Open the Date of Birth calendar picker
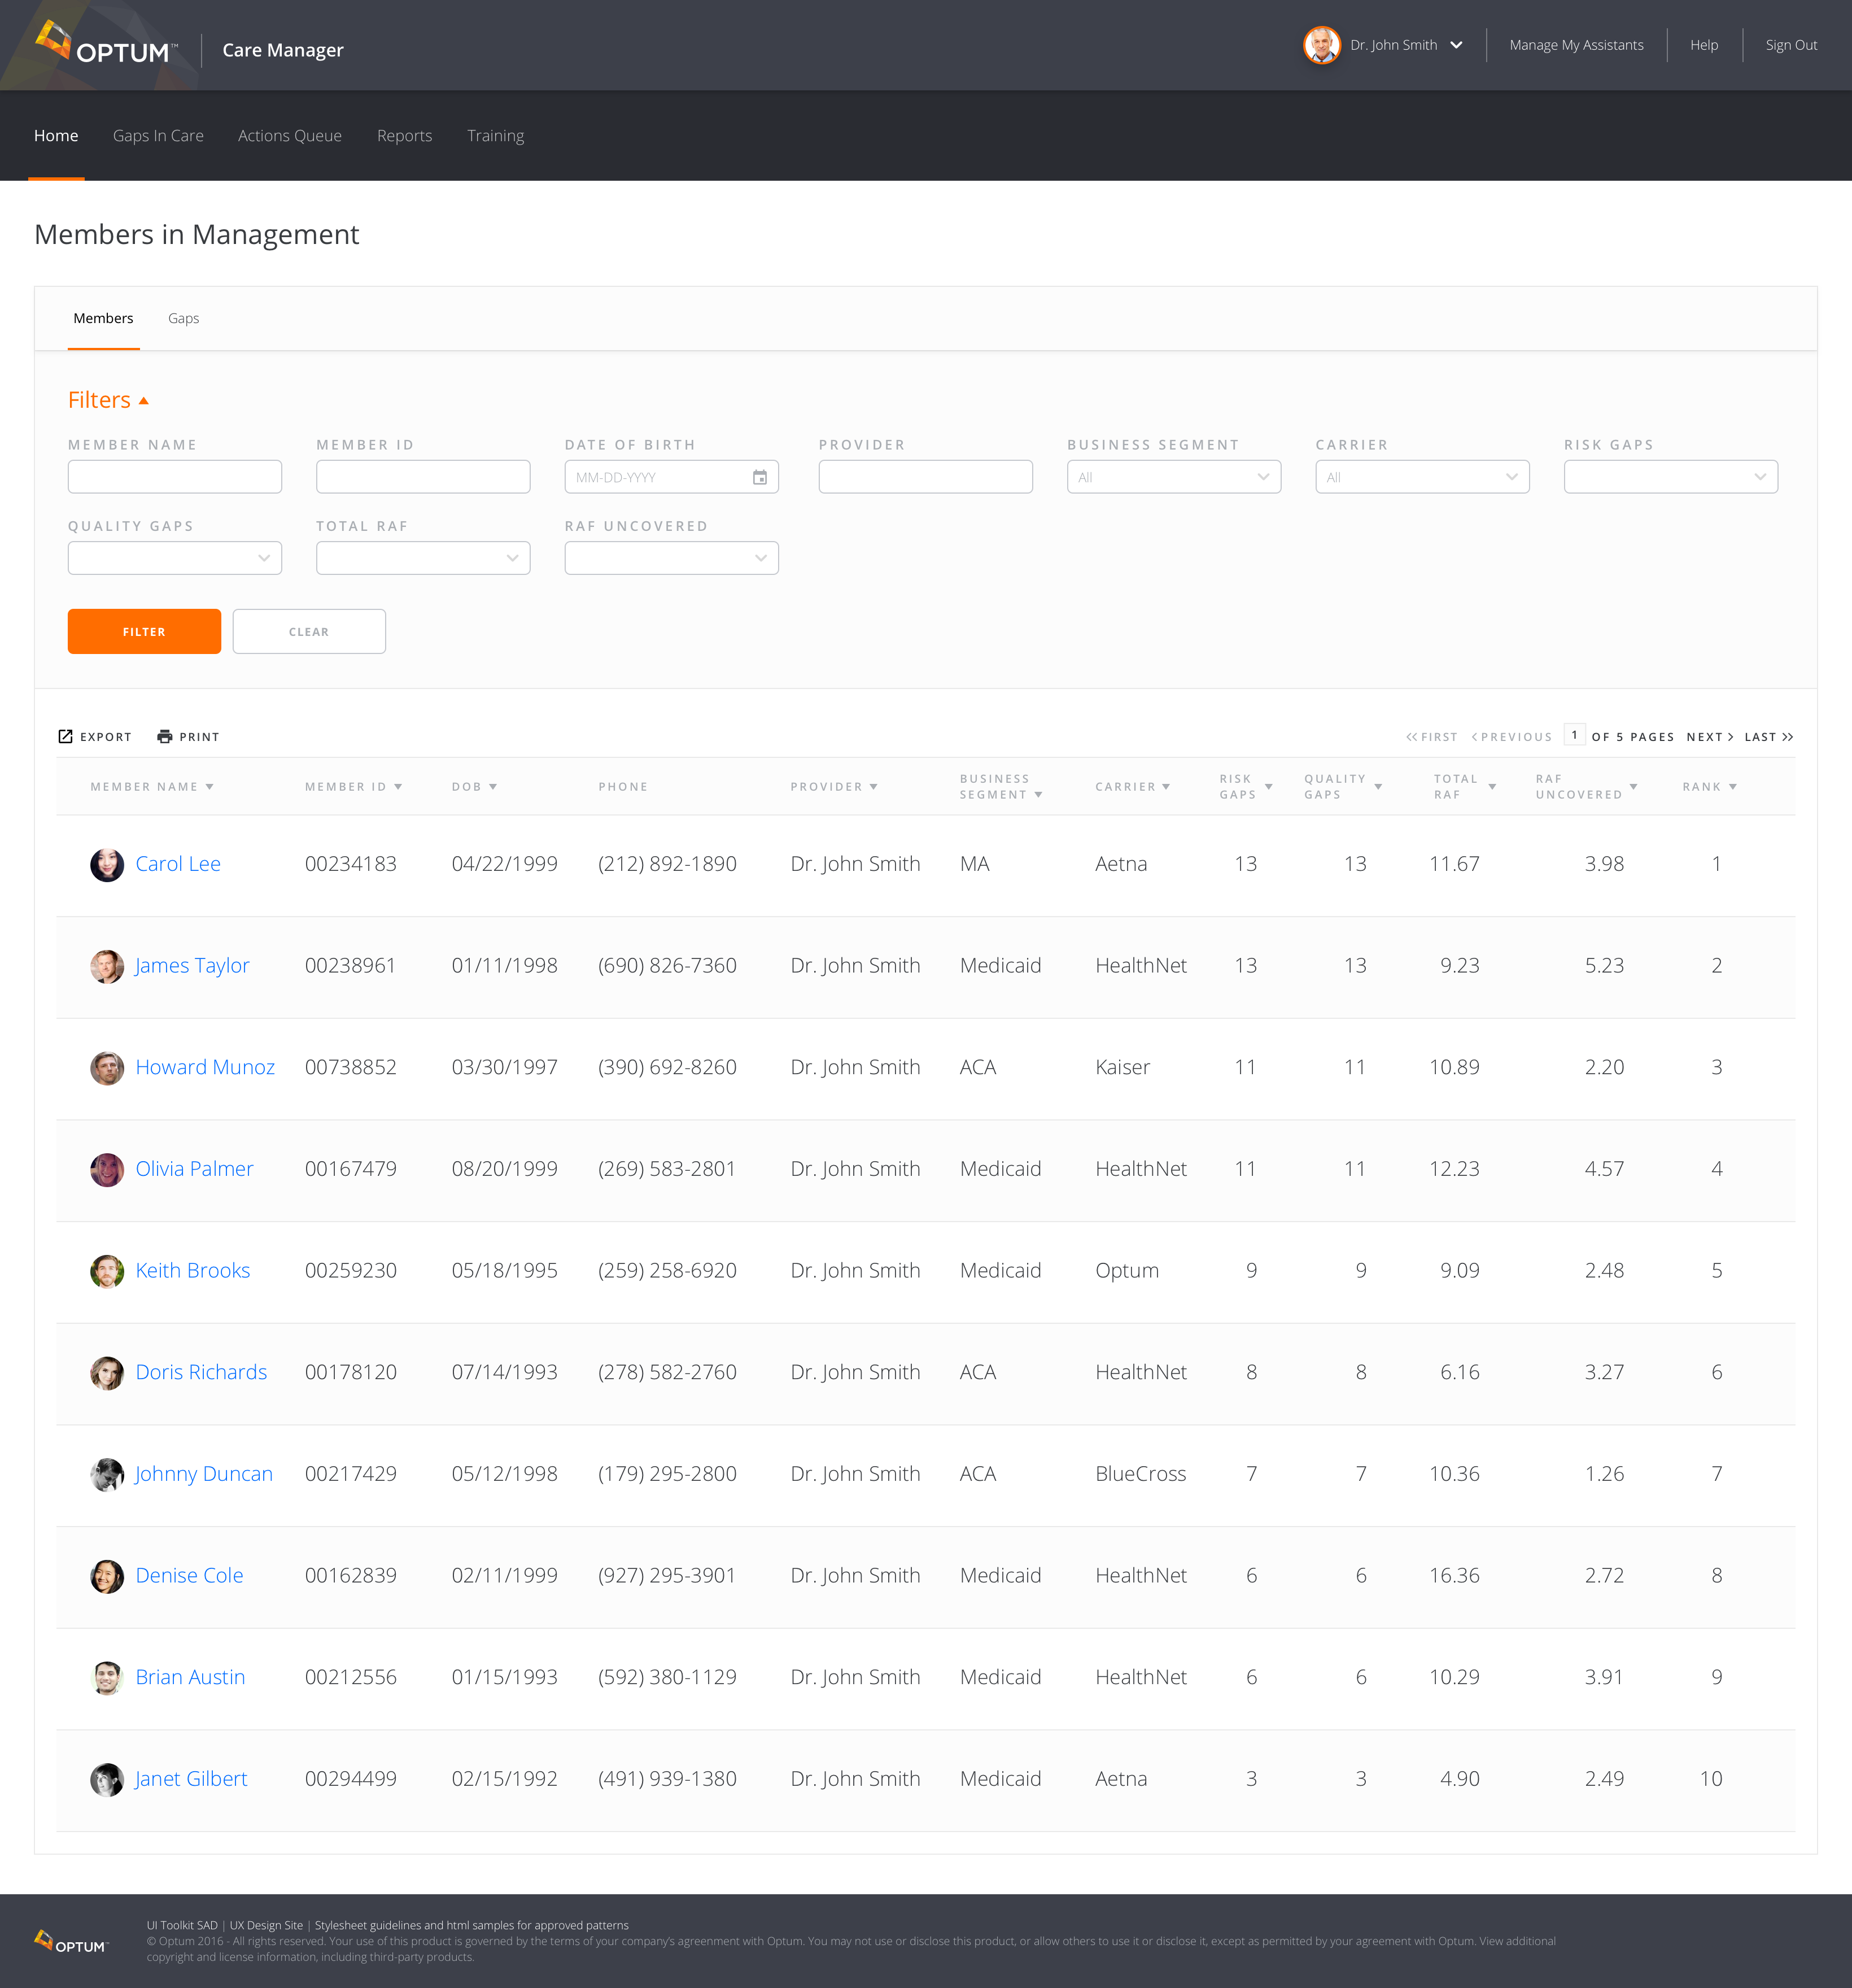Viewport: 1852px width, 1988px height. click(x=759, y=477)
